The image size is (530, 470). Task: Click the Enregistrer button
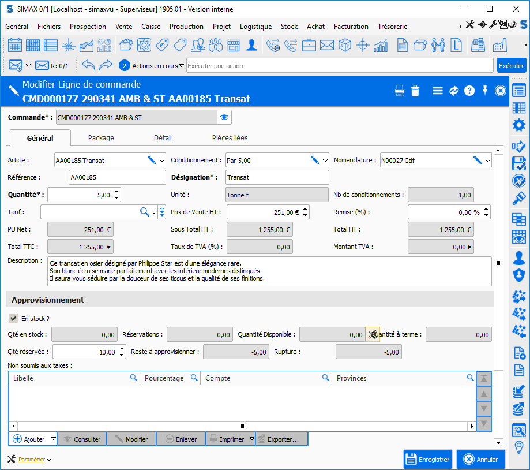(x=428, y=460)
